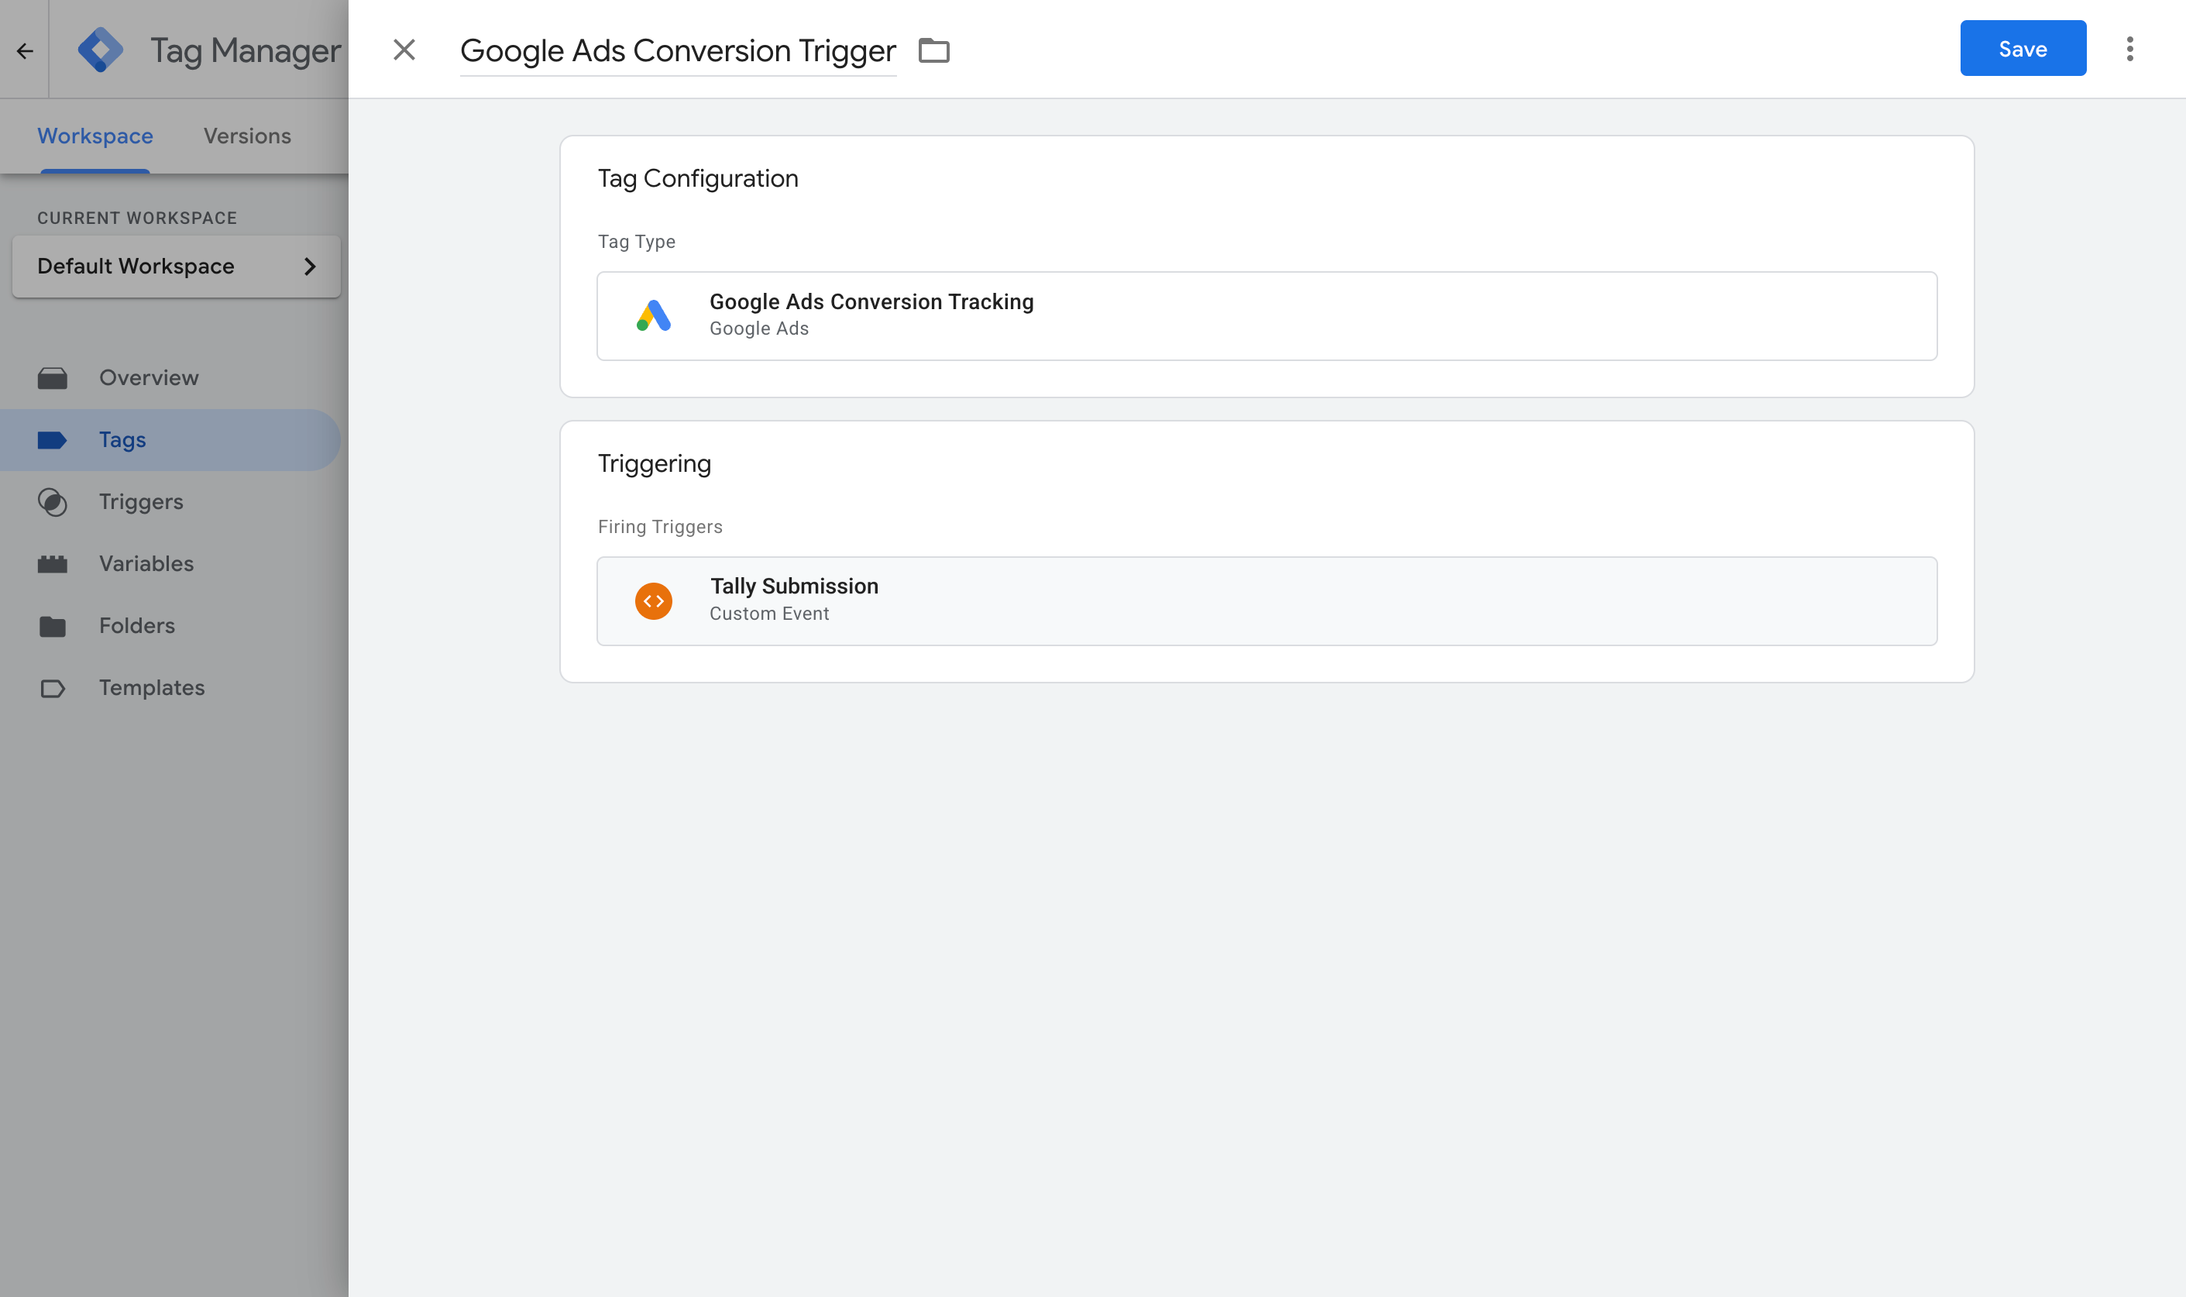Click the folder icon beside tag name
Screen dimensions: 2186x1297
coord(934,50)
